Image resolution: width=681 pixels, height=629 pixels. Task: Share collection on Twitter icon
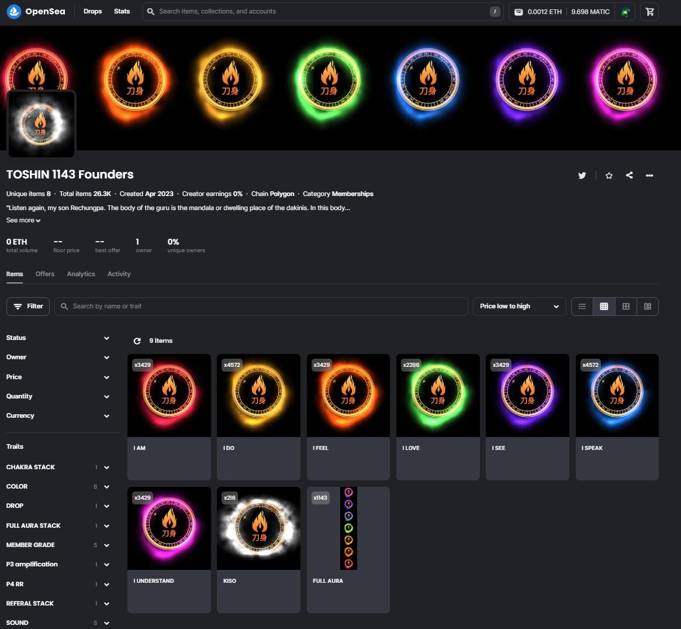click(582, 175)
